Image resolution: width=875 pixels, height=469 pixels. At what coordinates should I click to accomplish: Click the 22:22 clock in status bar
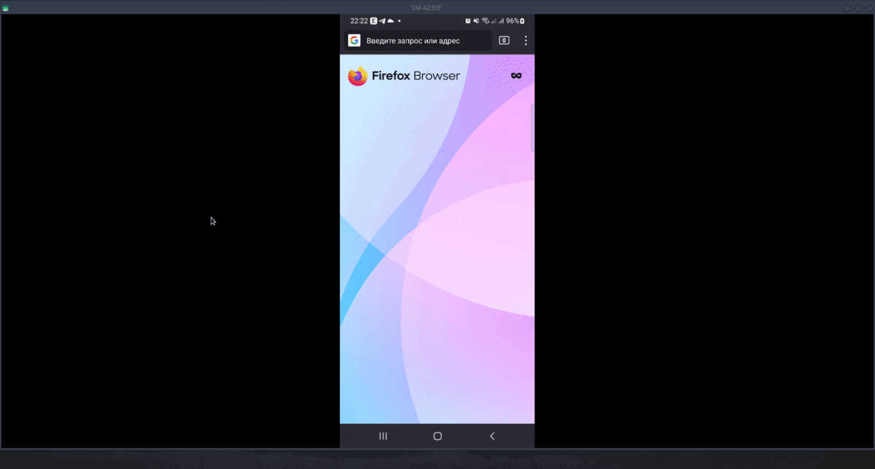pyautogui.click(x=359, y=21)
